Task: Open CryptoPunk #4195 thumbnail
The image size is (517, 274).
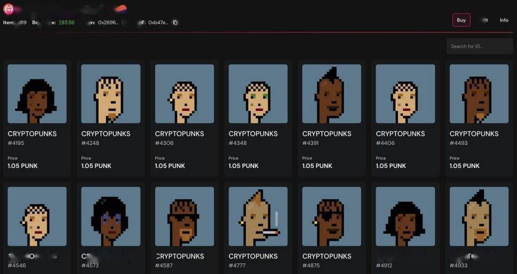Action: click(37, 94)
